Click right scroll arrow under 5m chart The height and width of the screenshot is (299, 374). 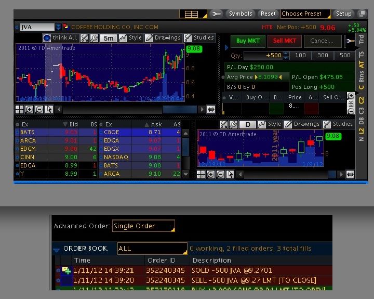tap(202, 109)
